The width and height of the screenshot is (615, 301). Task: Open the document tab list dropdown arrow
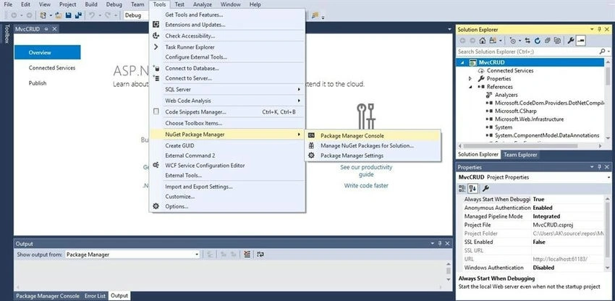(449, 30)
